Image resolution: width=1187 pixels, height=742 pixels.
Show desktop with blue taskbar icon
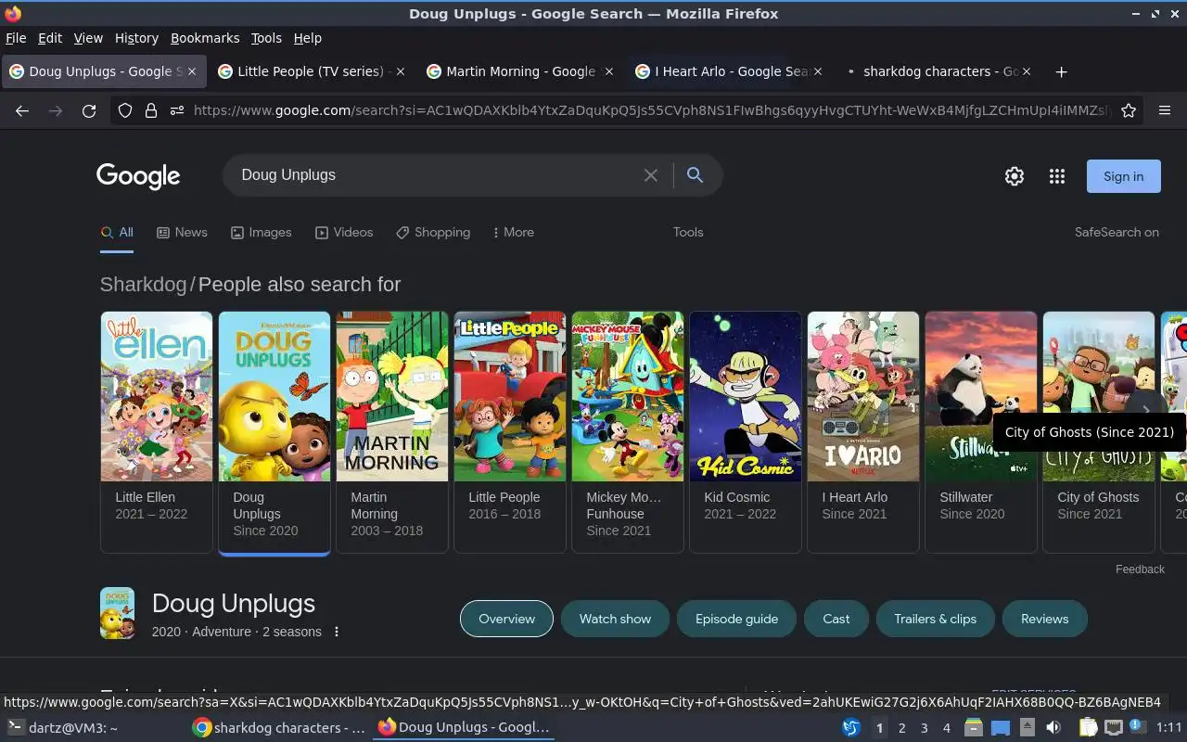tap(1001, 728)
